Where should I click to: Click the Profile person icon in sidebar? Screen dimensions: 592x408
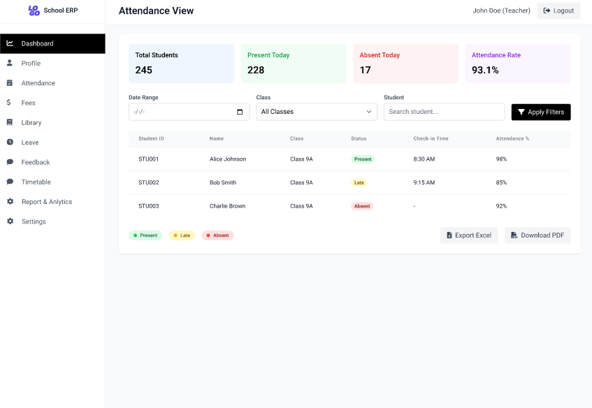10,63
